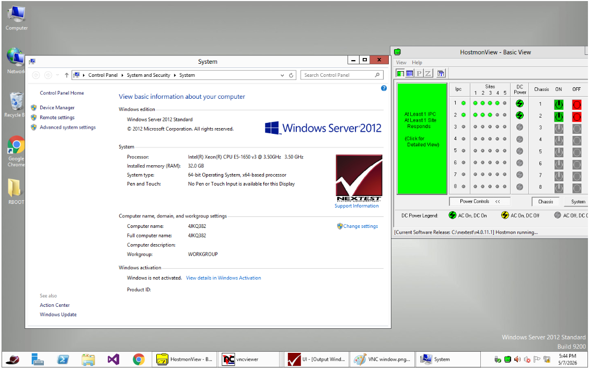The width and height of the screenshot is (589, 368).
Task: Click the DC Power icon for IPC 1
Action: pyautogui.click(x=519, y=103)
